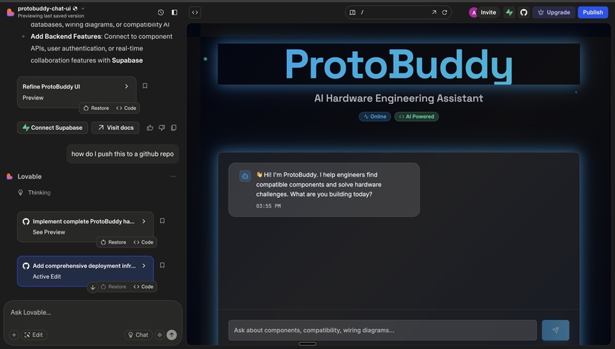Click Code under Add comprehensive deployment
The width and height of the screenshot is (615, 349).
coord(143,287)
